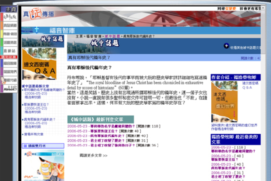Open the About Us sidebar item
Image resolution: width=271 pixels, height=181 pixels.
click(9, 89)
